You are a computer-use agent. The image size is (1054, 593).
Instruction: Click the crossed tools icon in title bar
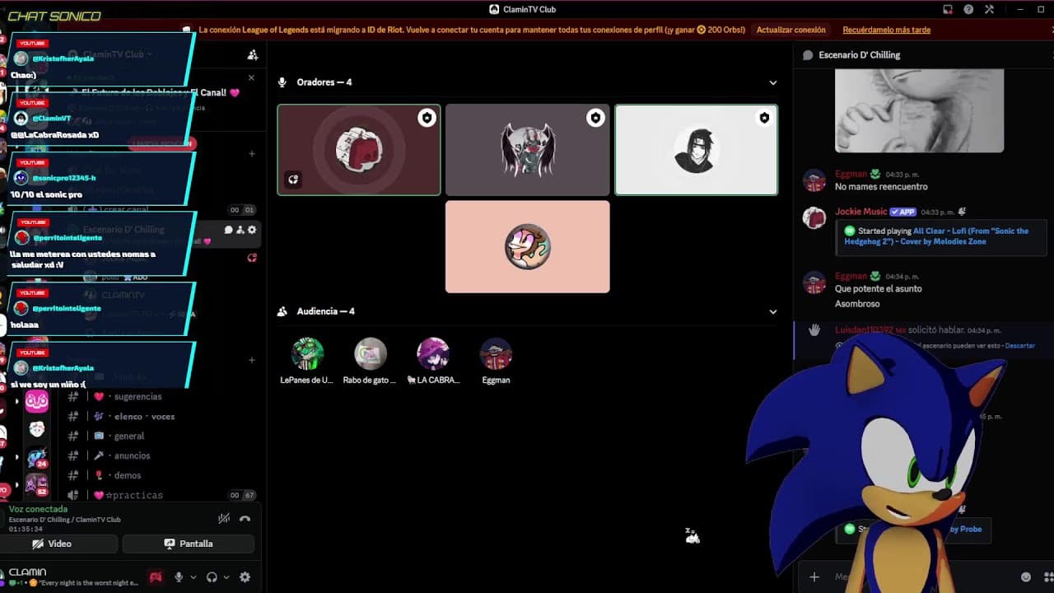989,9
